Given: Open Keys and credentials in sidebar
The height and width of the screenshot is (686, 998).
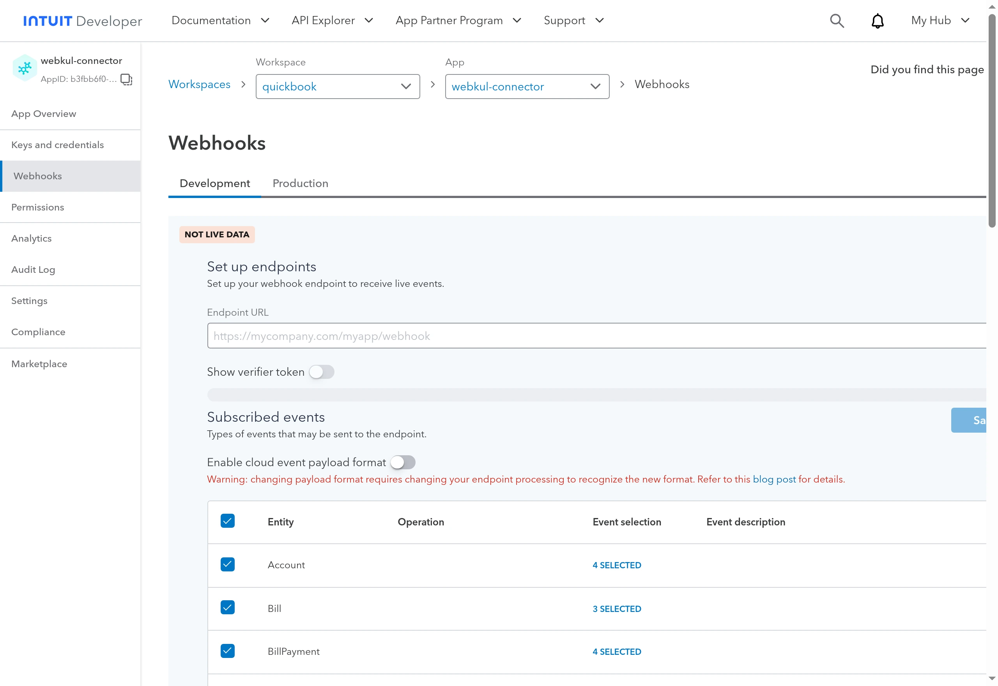Looking at the screenshot, I should click(x=70, y=145).
